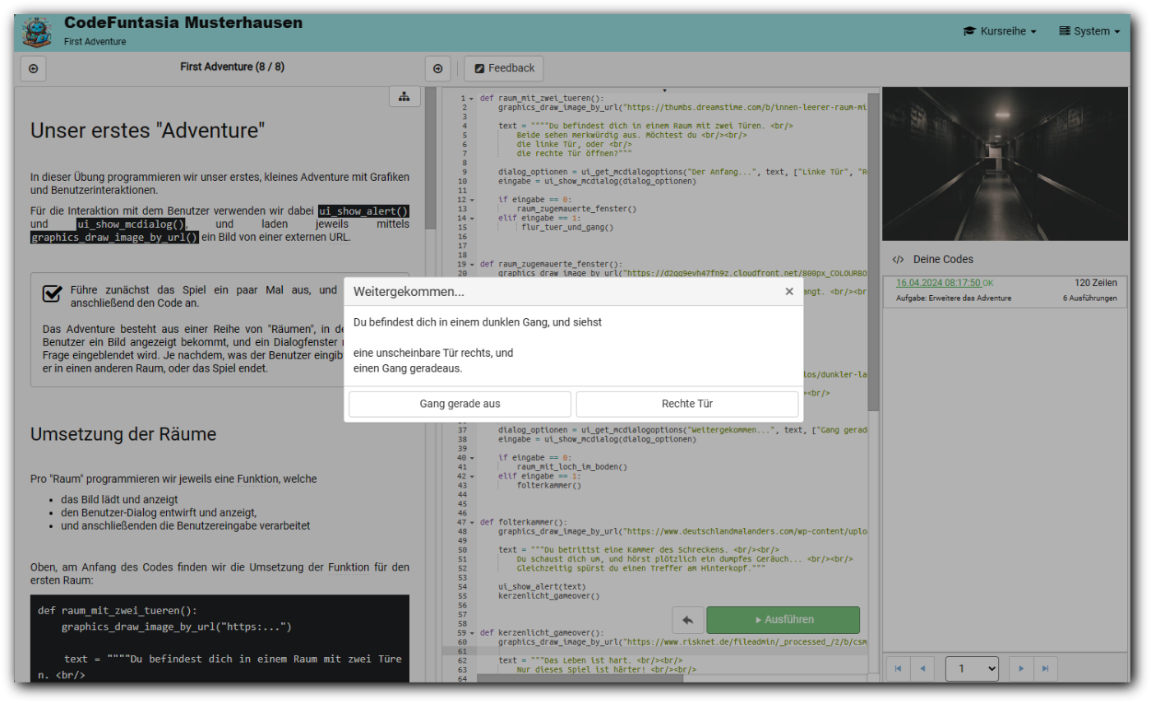Screen dimensions: 1151x703
Task: Open the System dropdown menu
Action: click(1089, 31)
